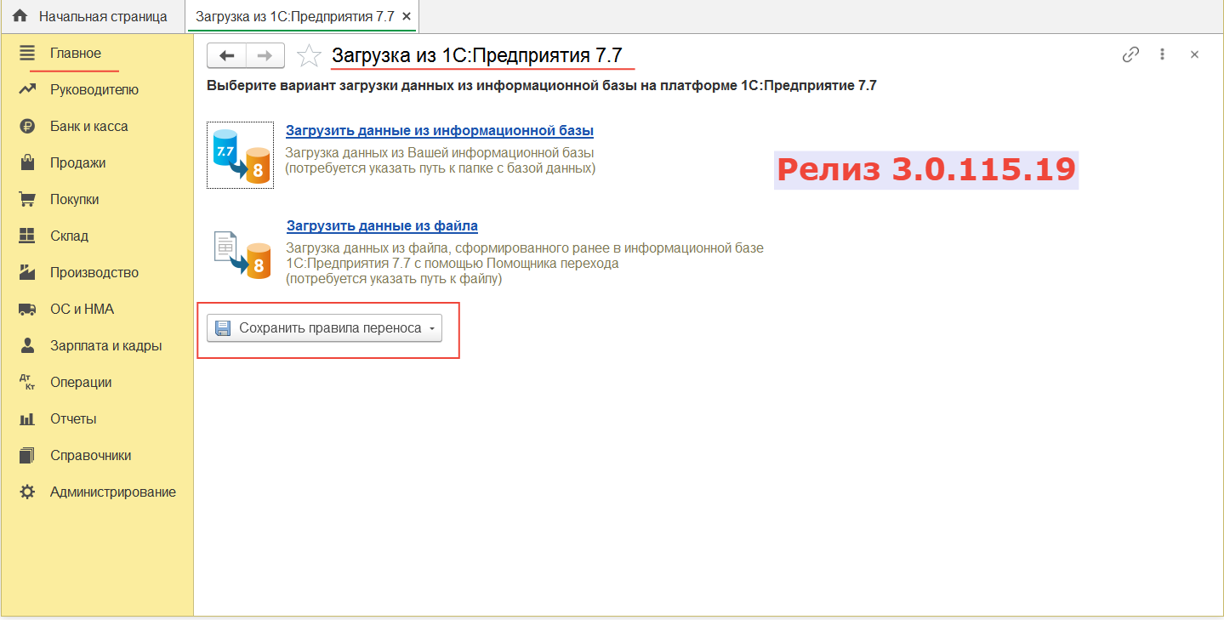
Task: Click the Продажи shopping bag icon
Action: point(27,162)
